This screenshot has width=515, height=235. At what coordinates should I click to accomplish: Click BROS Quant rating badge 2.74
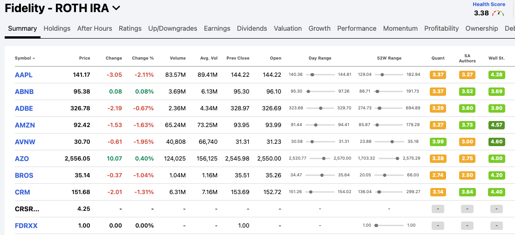tap(438, 175)
